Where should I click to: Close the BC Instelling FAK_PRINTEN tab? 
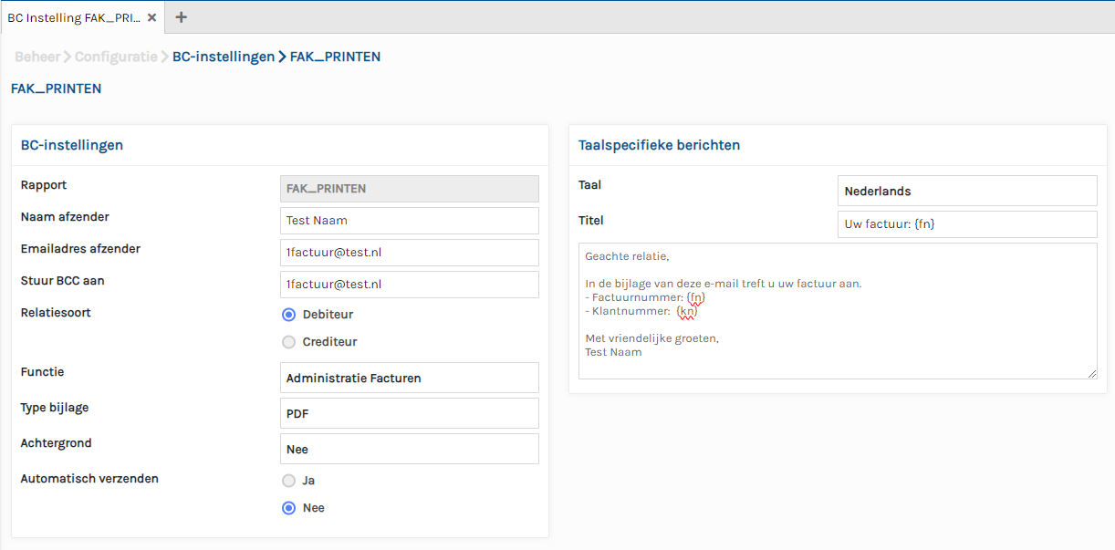click(x=152, y=17)
